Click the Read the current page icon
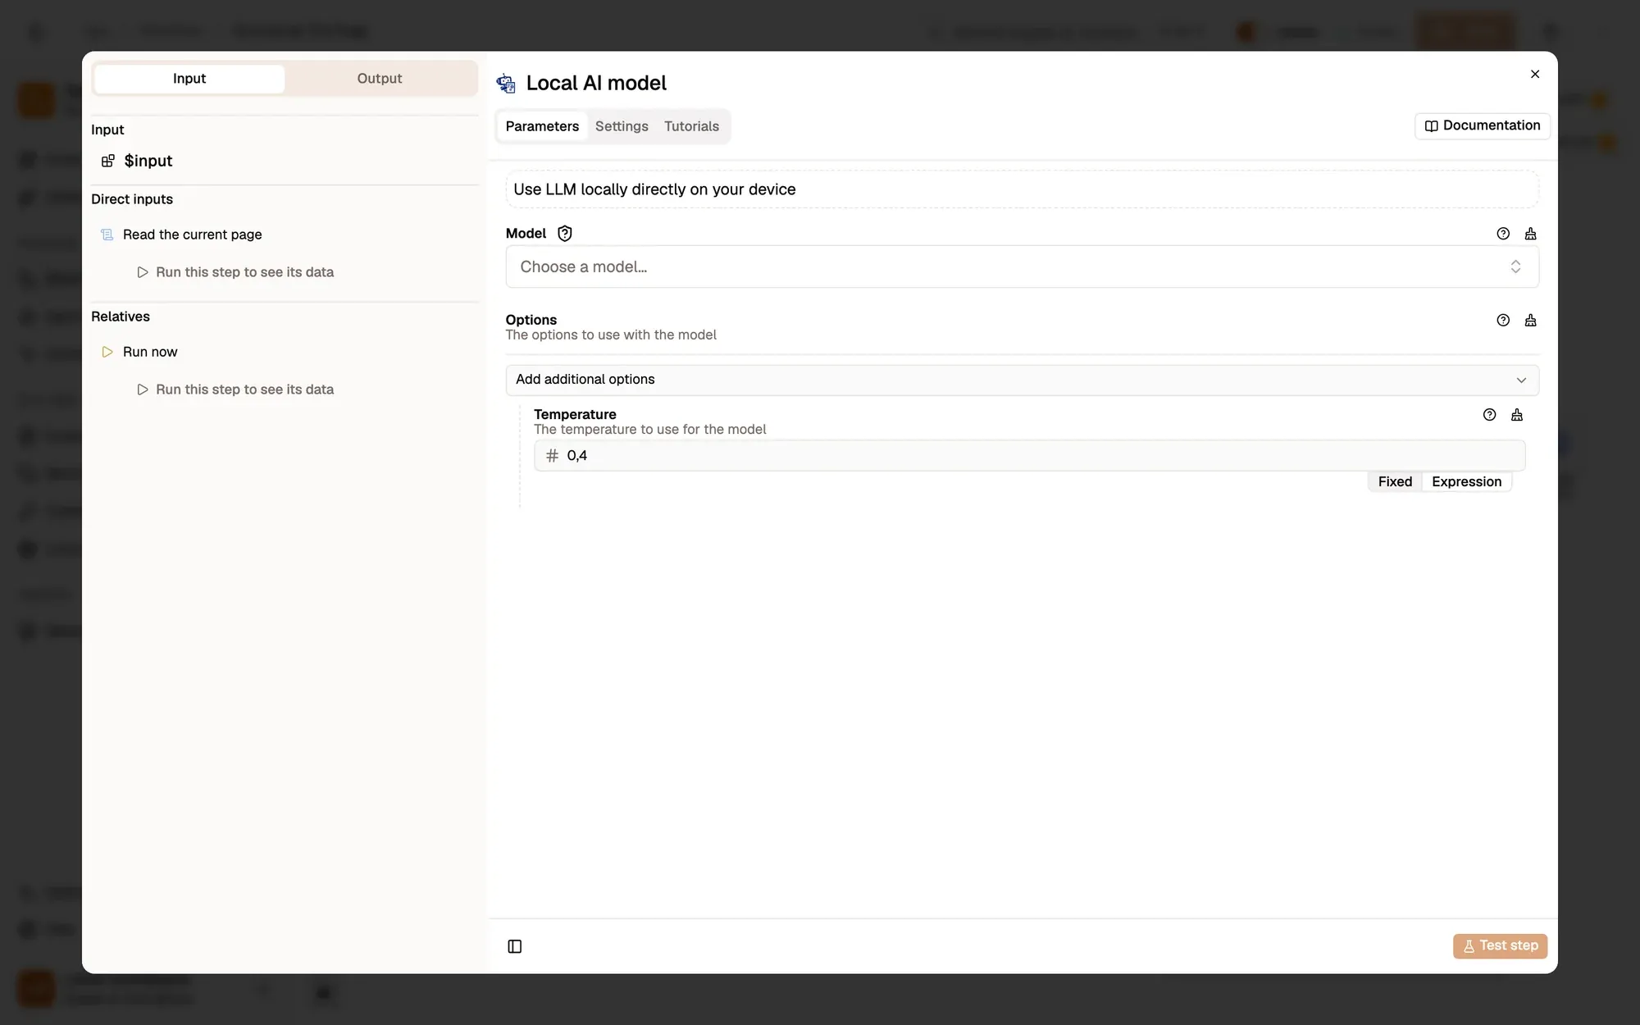Viewport: 1640px width, 1025px height. [107, 235]
